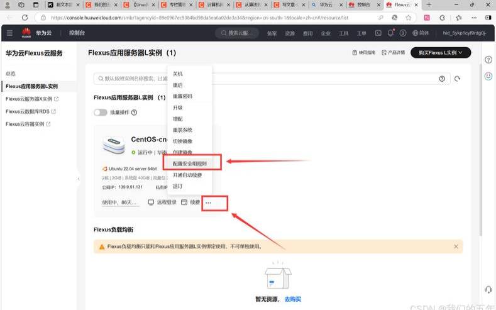This screenshot has width=496, height=310.
Task: Click the browser address bar URL
Action: 199,18
